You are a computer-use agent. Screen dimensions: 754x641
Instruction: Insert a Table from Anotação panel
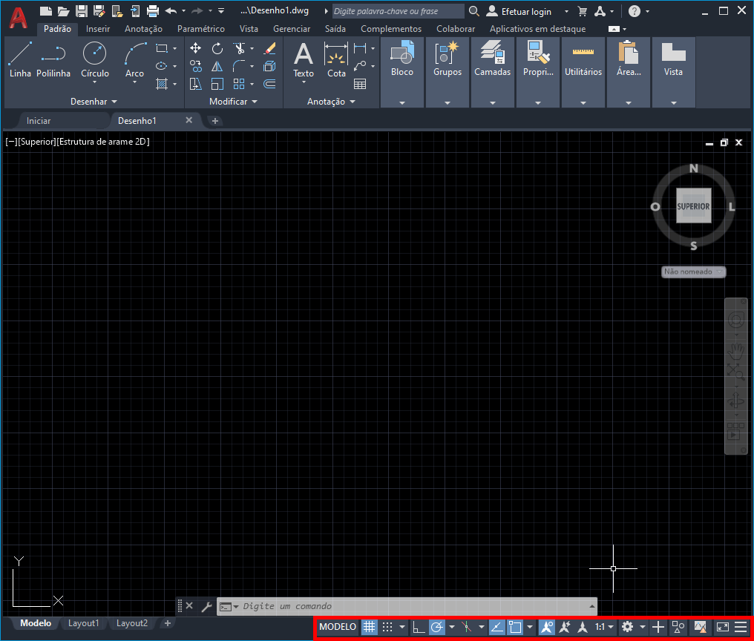pos(360,84)
